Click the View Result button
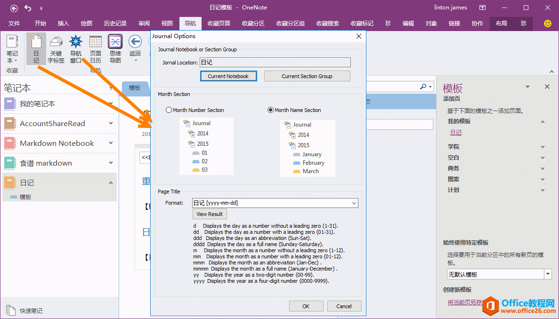 click(x=210, y=214)
